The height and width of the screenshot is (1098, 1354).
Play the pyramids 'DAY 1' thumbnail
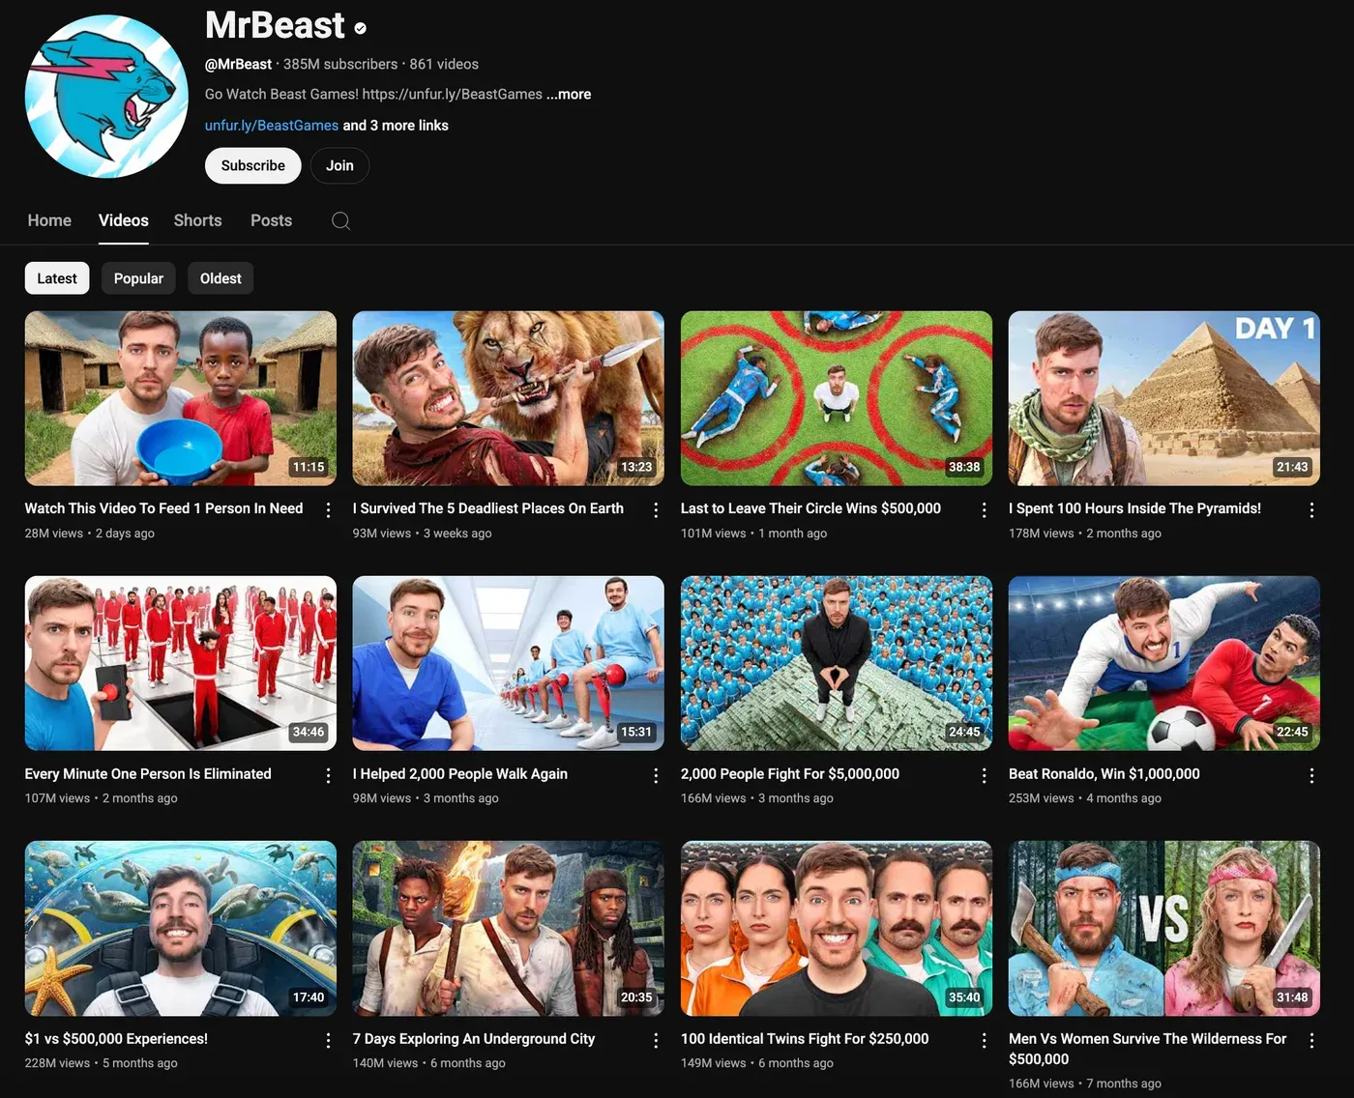(1164, 398)
